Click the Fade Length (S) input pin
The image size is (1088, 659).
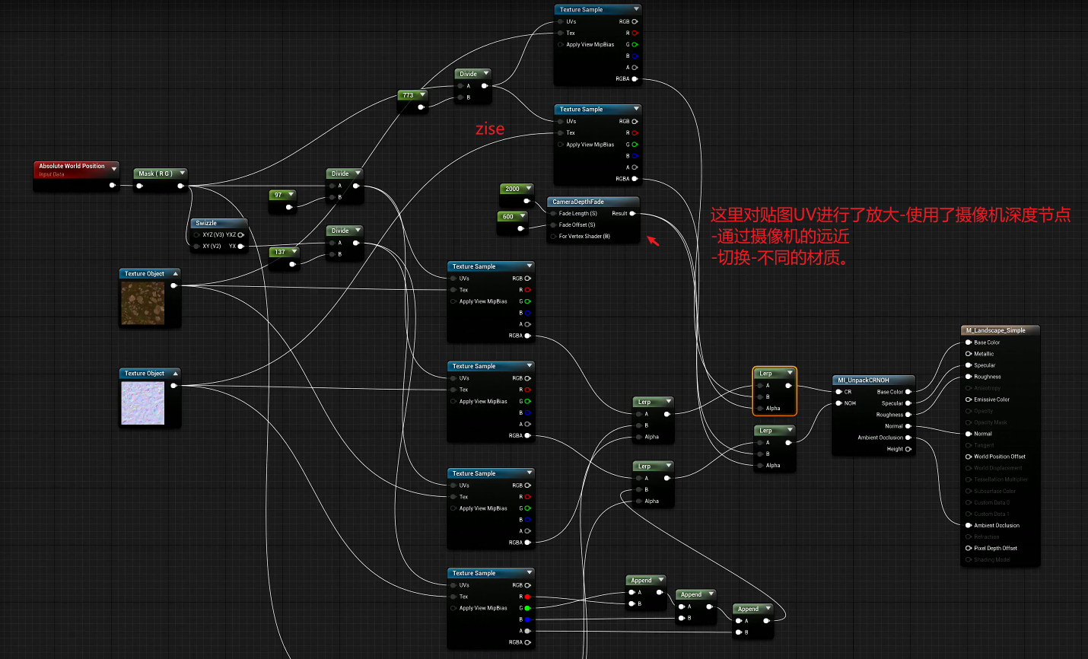(x=553, y=213)
